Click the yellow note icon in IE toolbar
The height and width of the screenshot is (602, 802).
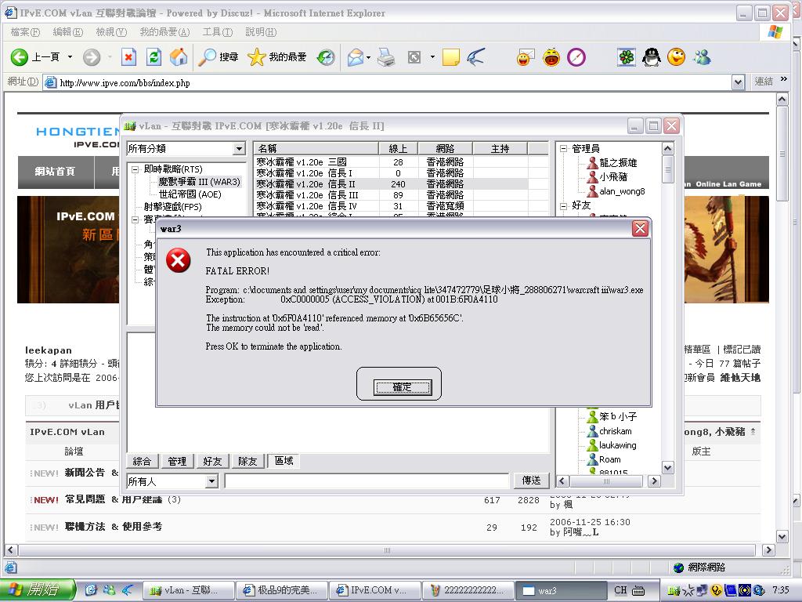point(450,56)
